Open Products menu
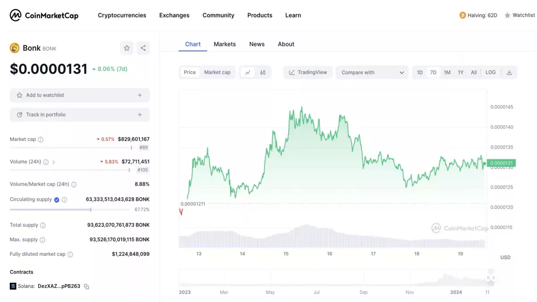 click(x=260, y=15)
